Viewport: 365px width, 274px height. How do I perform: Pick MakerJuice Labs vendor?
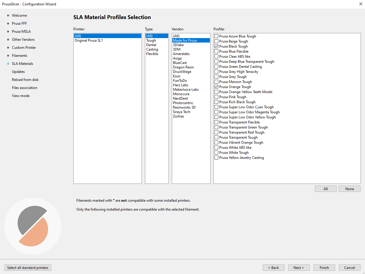(x=191, y=90)
